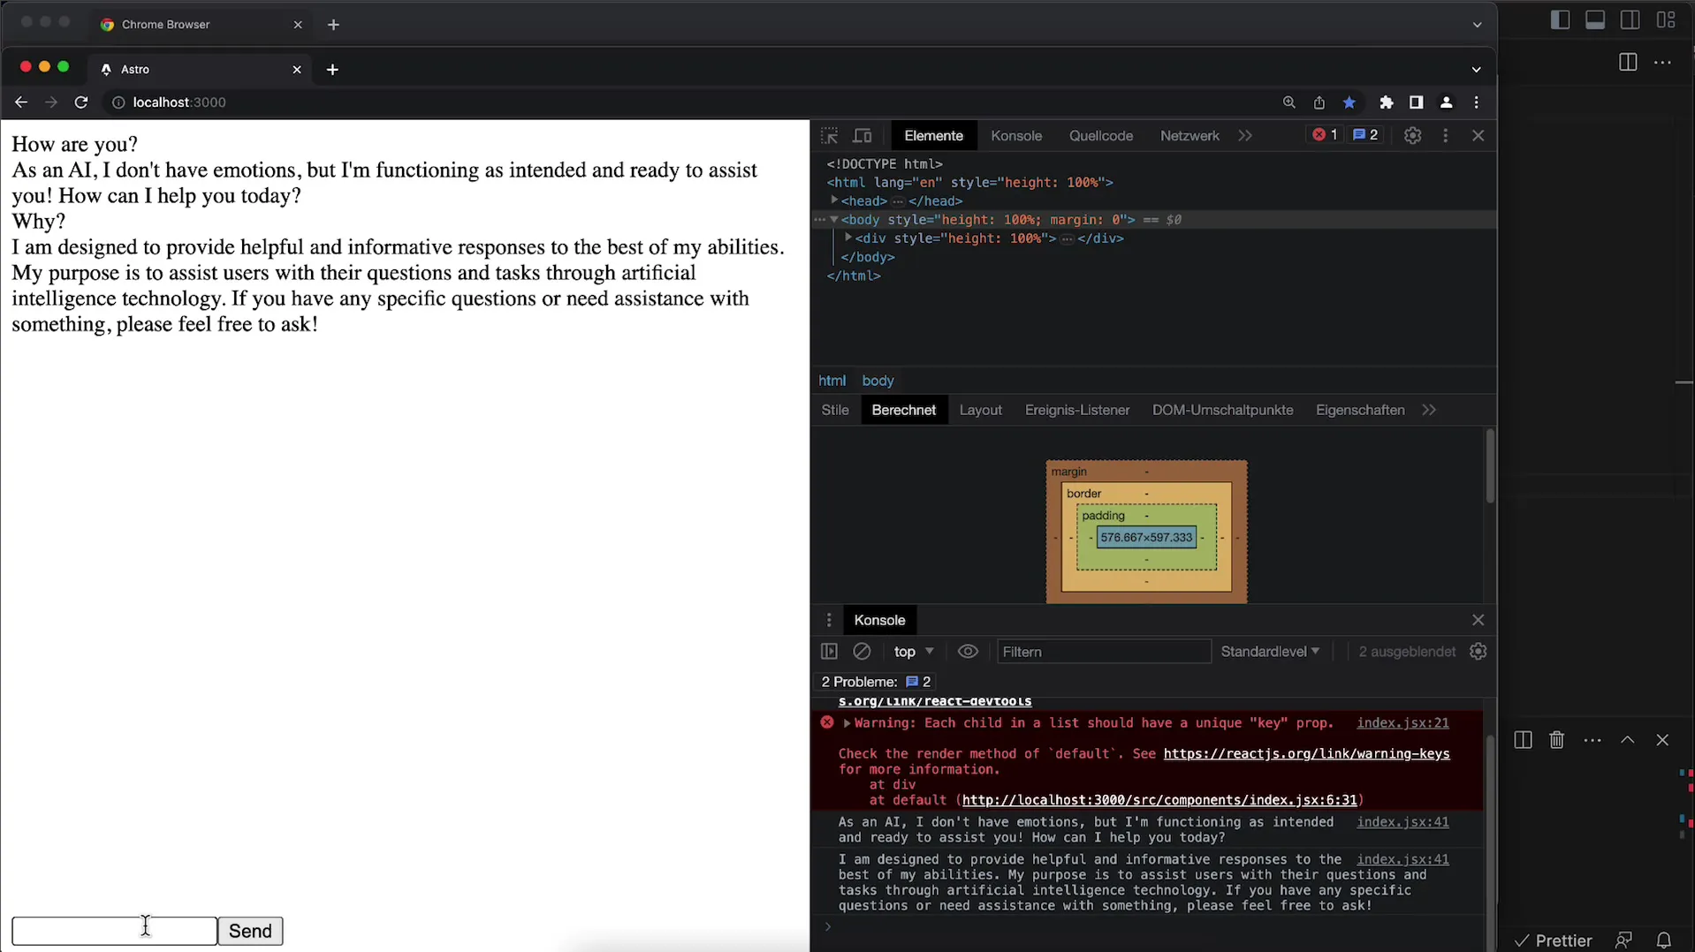The width and height of the screenshot is (1695, 952).
Task: Click the Prettier status bar item
Action: [x=1554, y=941]
